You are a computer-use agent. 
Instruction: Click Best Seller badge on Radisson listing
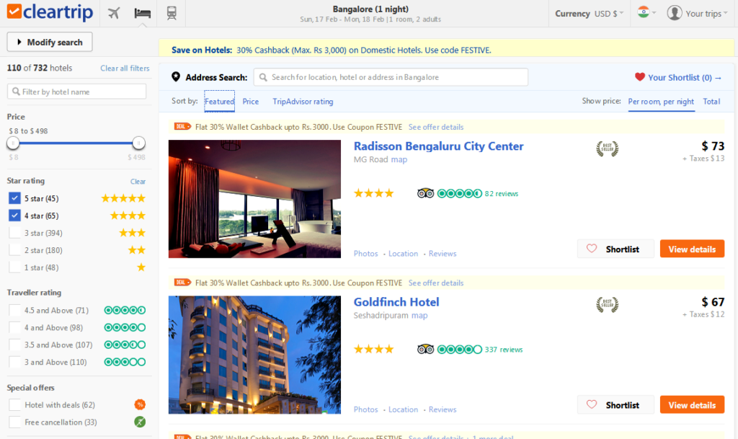coord(607,148)
